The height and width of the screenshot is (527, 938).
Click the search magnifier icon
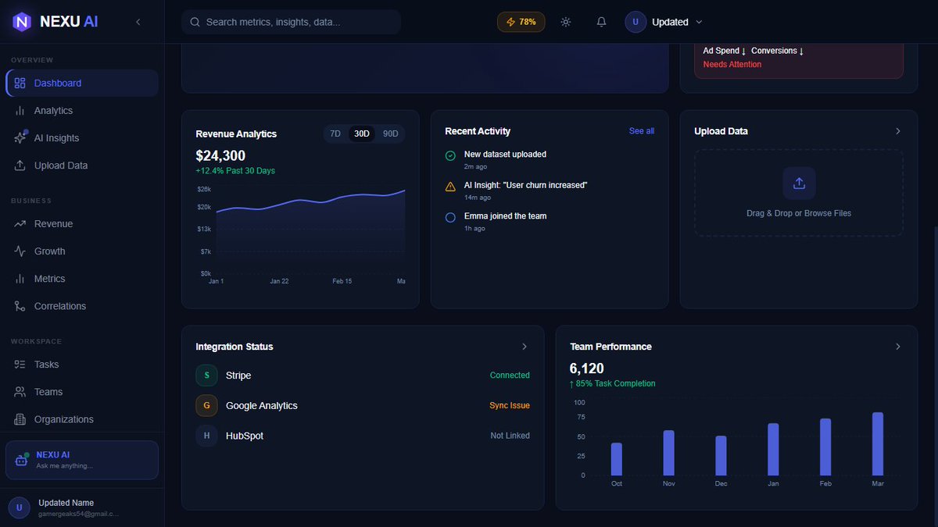[x=195, y=22]
